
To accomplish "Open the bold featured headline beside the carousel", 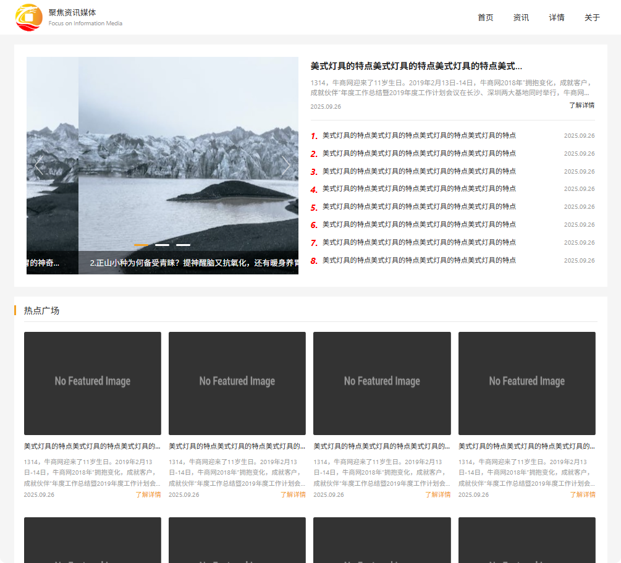I will (x=416, y=66).
